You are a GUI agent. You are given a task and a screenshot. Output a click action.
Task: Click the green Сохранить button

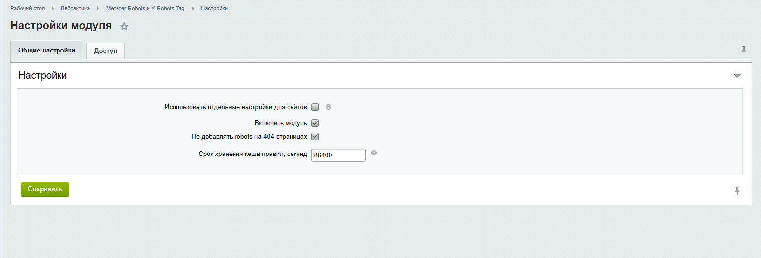45,189
